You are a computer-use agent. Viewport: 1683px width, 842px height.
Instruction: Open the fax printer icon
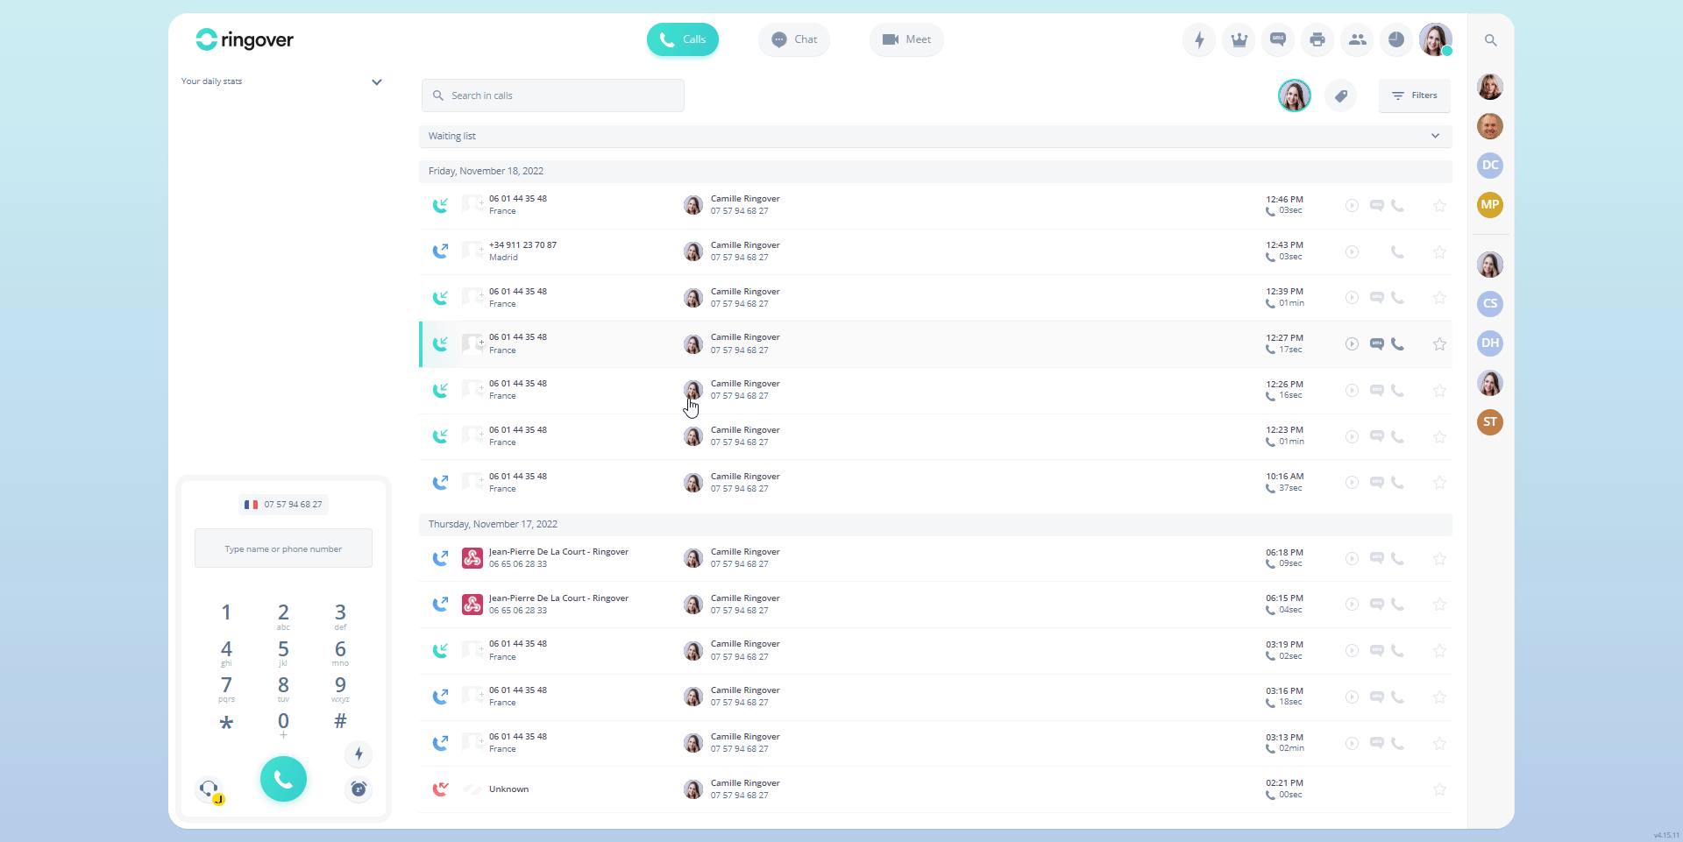[x=1317, y=39]
